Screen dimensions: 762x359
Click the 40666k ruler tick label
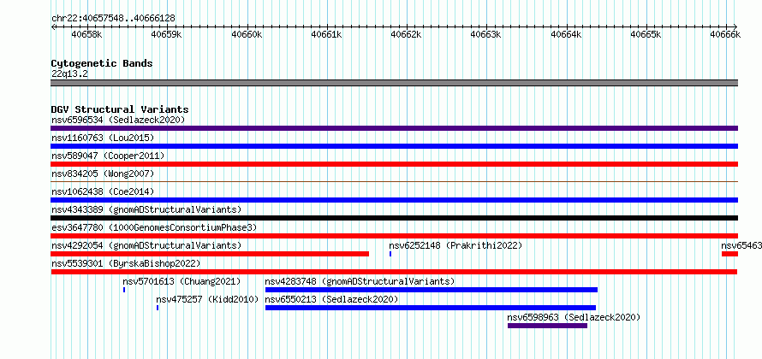[x=726, y=34]
